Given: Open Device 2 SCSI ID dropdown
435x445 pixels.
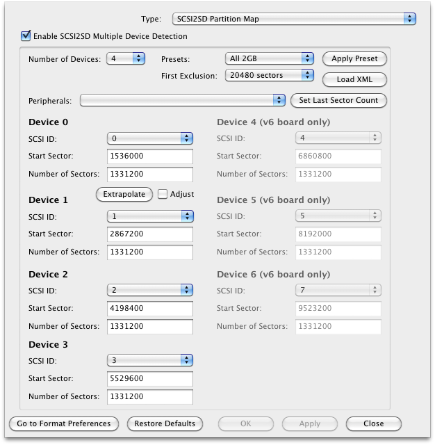Looking at the screenshot, I should pyautogui.click(x=150, y=290).
